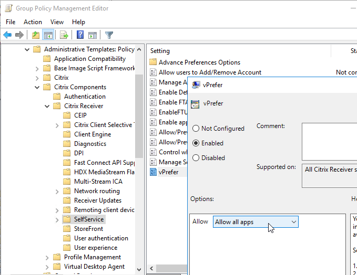Viewport: 357px width, 275px height.
Task: Collapse the Citrix Receiver node
Action: [47, 106]
